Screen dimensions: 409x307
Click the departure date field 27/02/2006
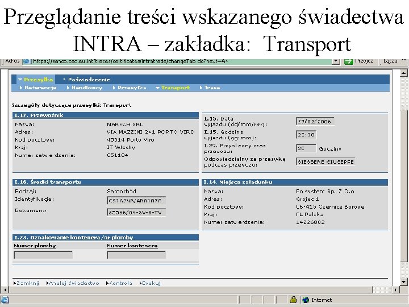315,122
